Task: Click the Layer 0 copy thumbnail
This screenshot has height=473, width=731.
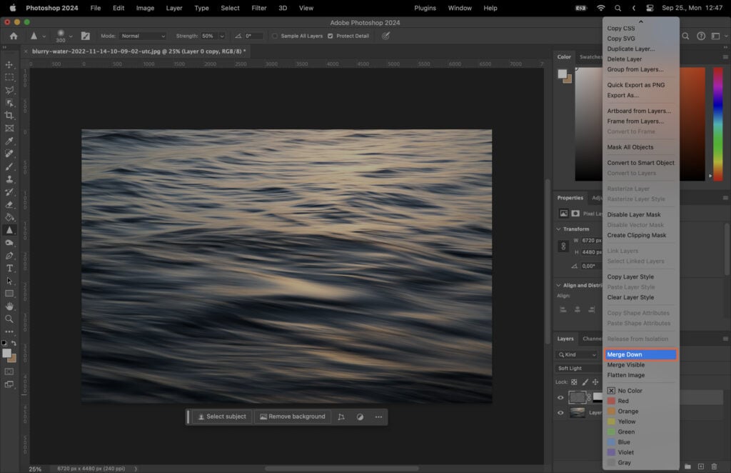Action: (x=578, y=397)
